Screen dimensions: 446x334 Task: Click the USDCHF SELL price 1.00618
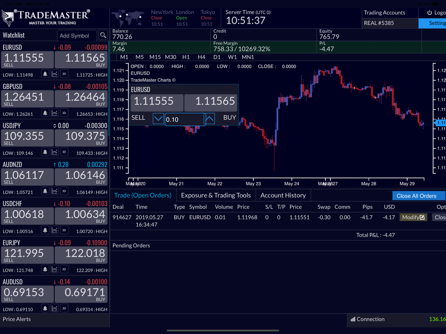click(27, 216)
